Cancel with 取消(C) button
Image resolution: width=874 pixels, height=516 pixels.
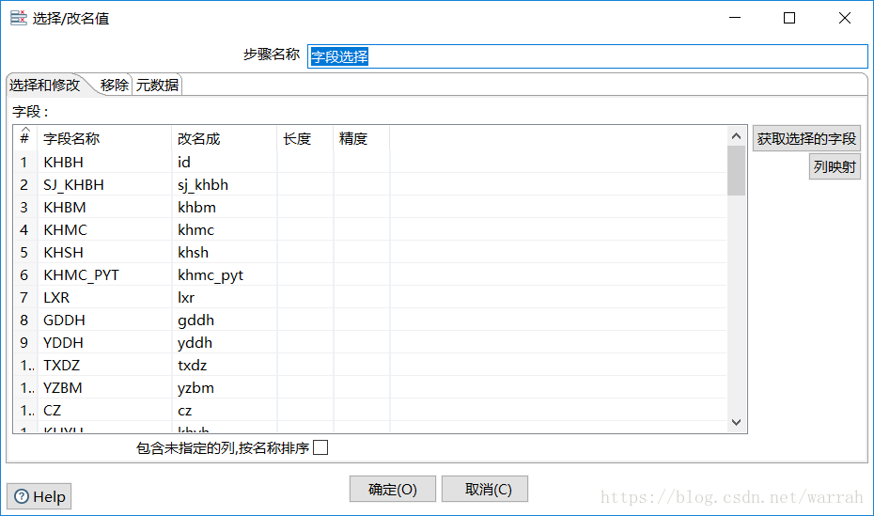tap(485, 490)
